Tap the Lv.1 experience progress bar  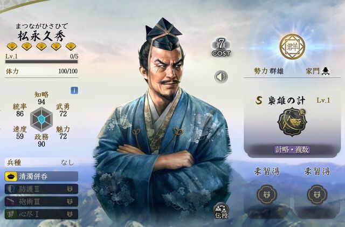(42, 61)
